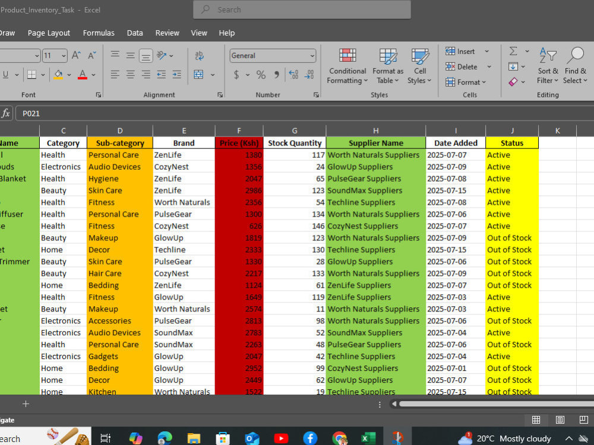Toggle Center horizontal alignment
594x445 pixels.
pyautogui.click(x=130, y=75)
